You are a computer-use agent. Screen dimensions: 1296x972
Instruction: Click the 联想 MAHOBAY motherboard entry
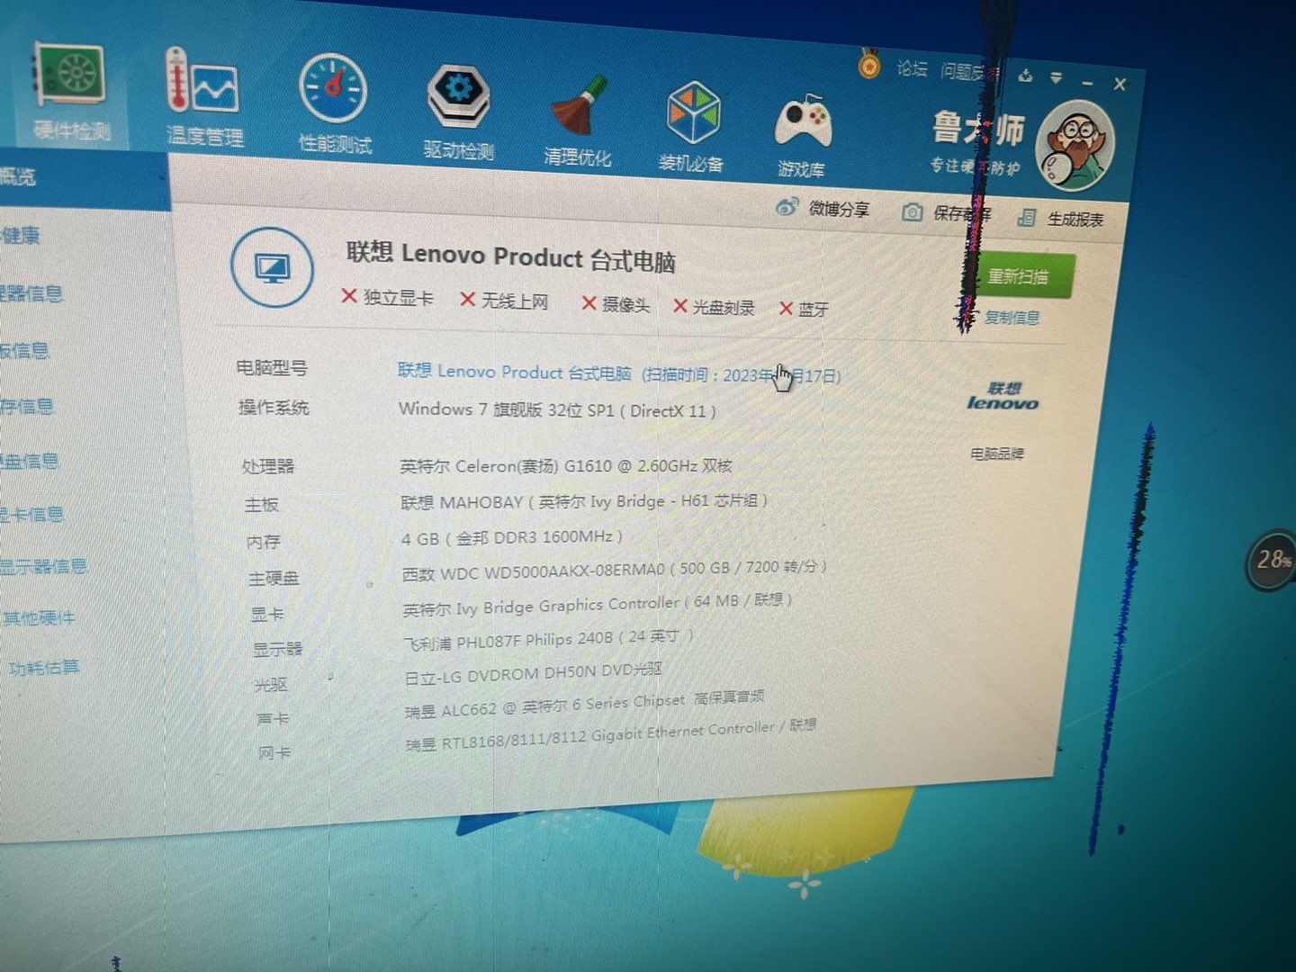[x=583, y=501]
